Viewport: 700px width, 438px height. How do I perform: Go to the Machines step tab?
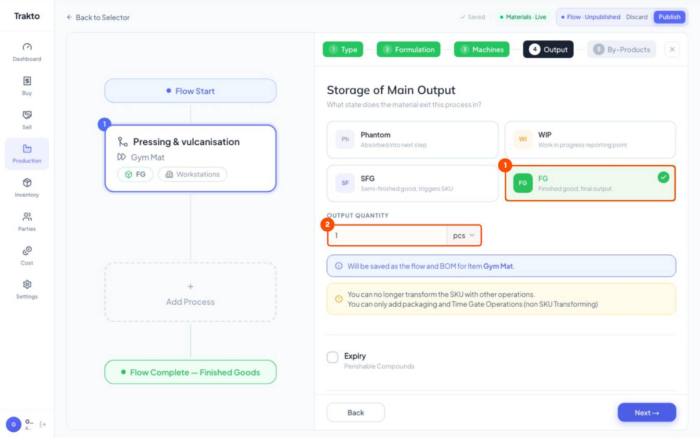click(482, 50)
